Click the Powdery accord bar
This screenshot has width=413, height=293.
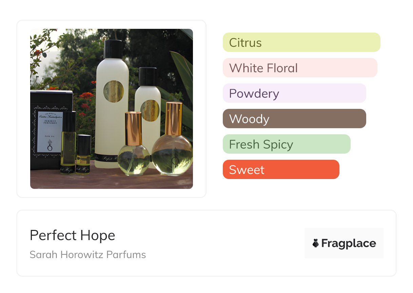[x=294, y=93]
